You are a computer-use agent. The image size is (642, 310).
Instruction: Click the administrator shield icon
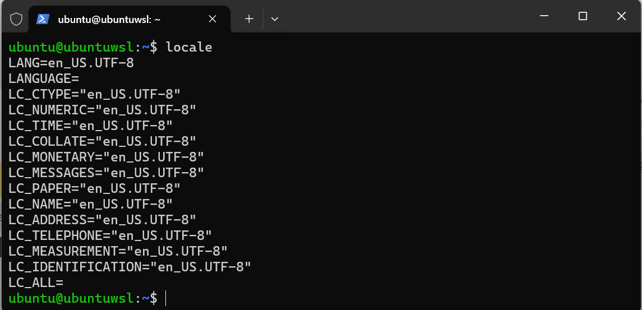tap(17, 19)
